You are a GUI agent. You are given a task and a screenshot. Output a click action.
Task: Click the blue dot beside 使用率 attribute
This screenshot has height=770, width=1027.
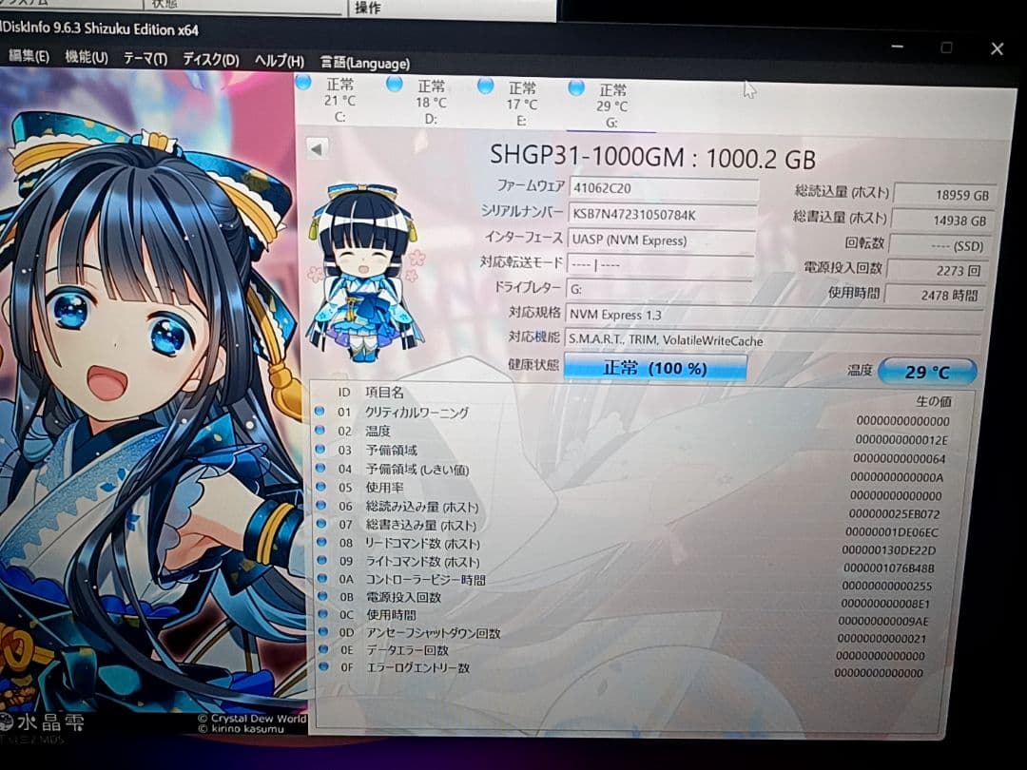pos(322,488)
